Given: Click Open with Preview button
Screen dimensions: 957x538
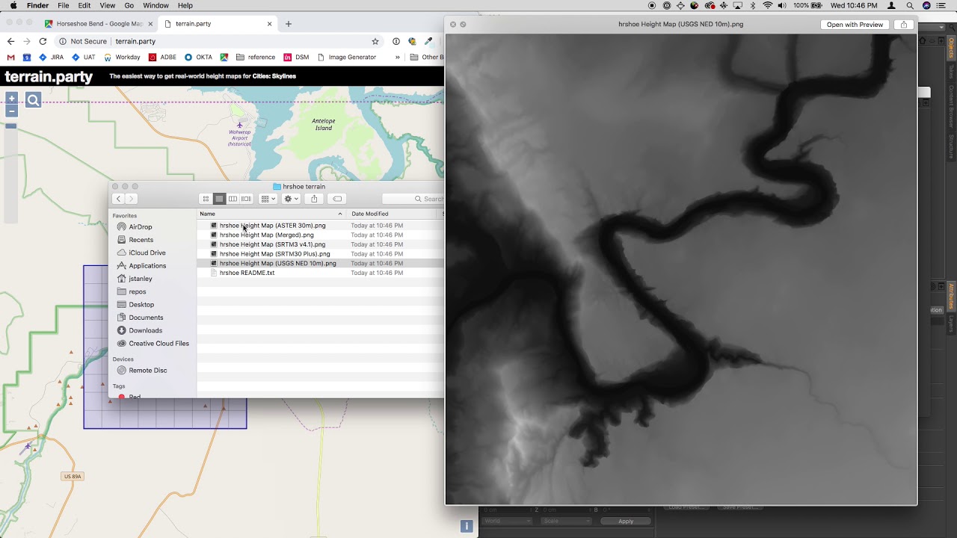Looking at the screenshot, I should [855, 25].
